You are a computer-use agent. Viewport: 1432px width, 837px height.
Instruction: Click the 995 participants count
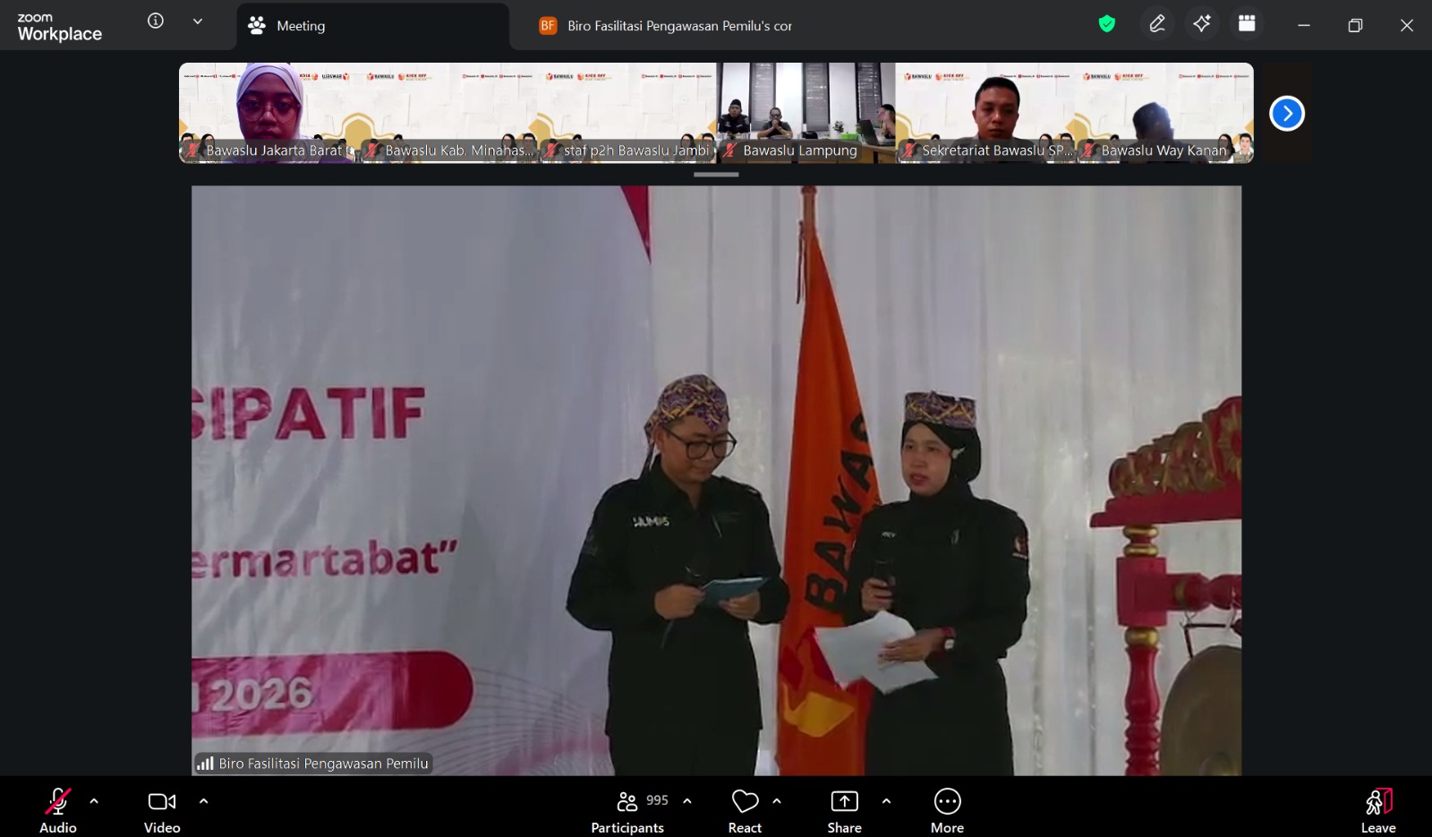[x=657, y=800]
